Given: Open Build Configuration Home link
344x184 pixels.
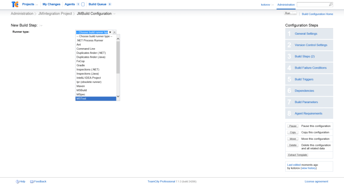Looking at the screenshot, I should pos(317,14).
